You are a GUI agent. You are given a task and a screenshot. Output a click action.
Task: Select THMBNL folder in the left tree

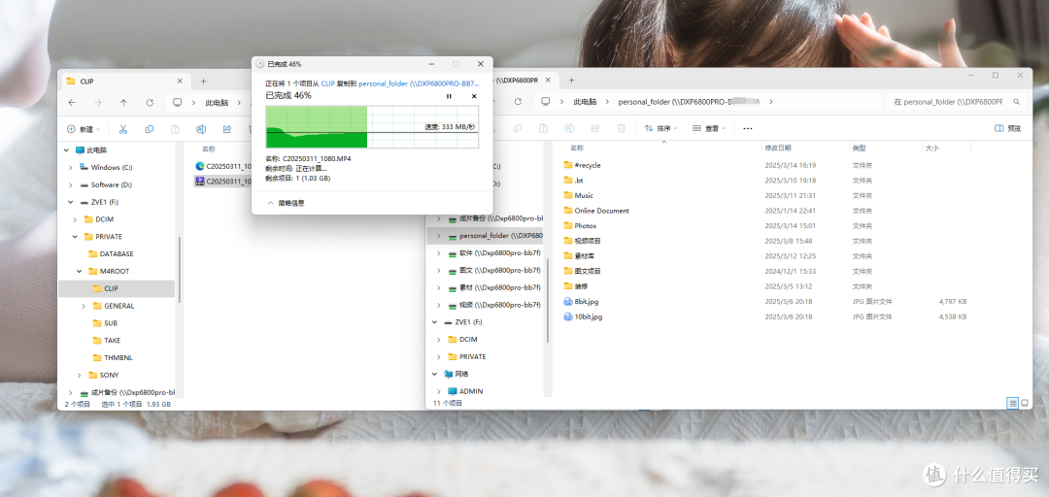pos(117,358)
